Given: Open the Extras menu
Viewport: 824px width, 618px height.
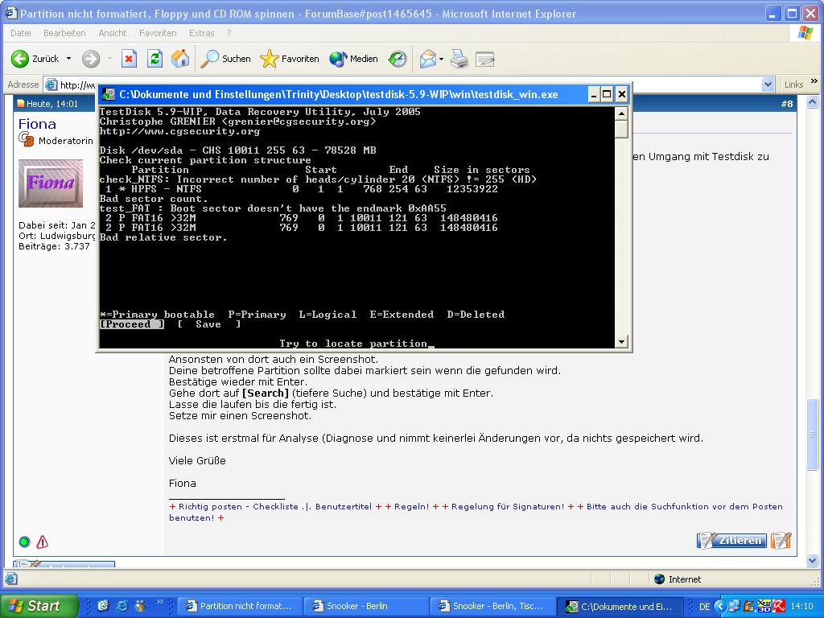Looking at the screenshot, I should [x=202, y=33].
